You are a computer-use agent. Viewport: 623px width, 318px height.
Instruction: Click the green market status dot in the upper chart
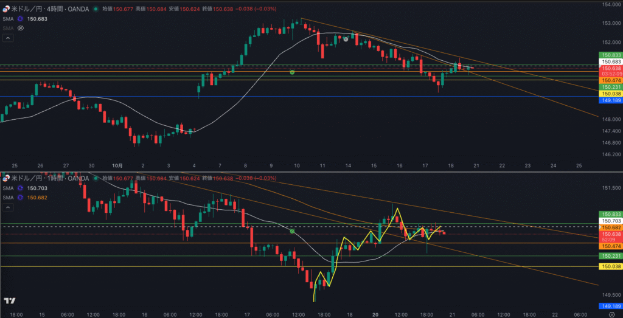coord(97,9)
